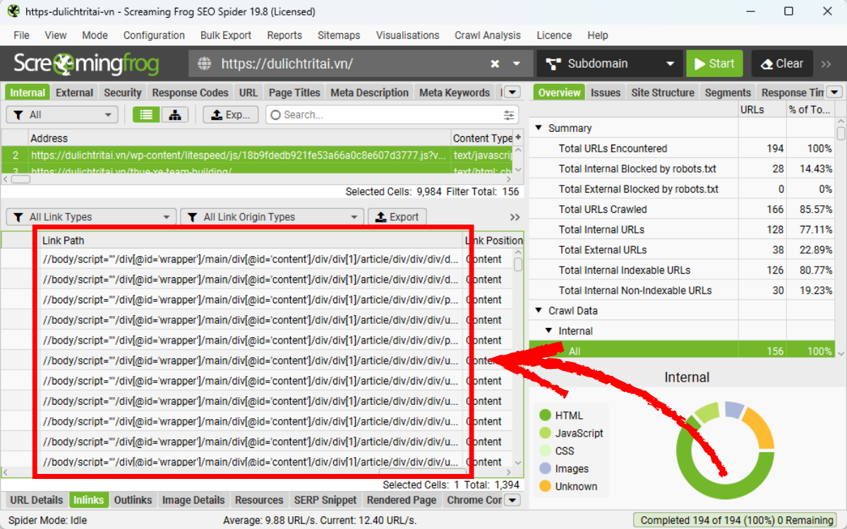The width and height of the screenshot is (847, 529).
Task: Click the globe icon beside the crawl URL
Action: (x=204, y=63)
